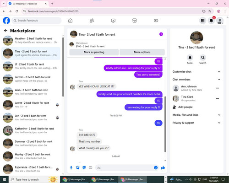
Task: Click the Windows taskbar search box
Action: click(34, 179)
